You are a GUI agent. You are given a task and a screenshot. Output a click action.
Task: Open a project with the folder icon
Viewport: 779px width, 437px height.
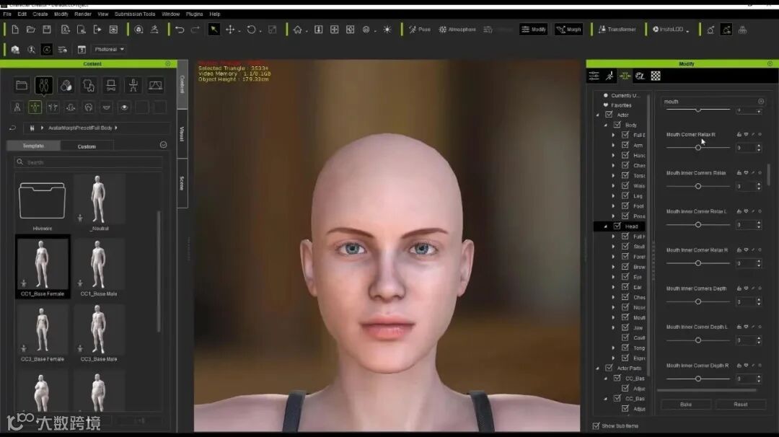point(31,30)
